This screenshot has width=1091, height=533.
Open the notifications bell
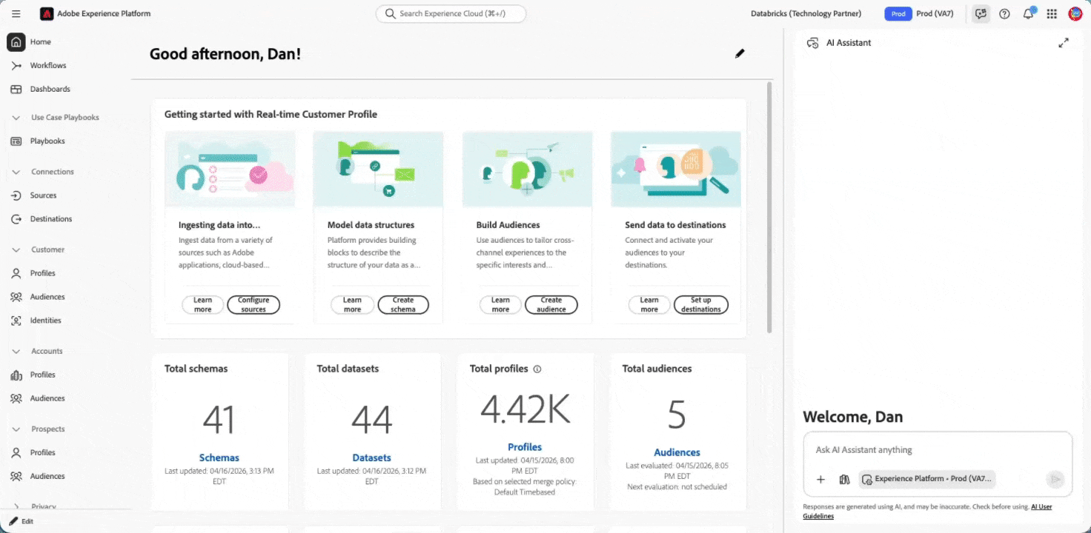click(x=1028, y=14)
